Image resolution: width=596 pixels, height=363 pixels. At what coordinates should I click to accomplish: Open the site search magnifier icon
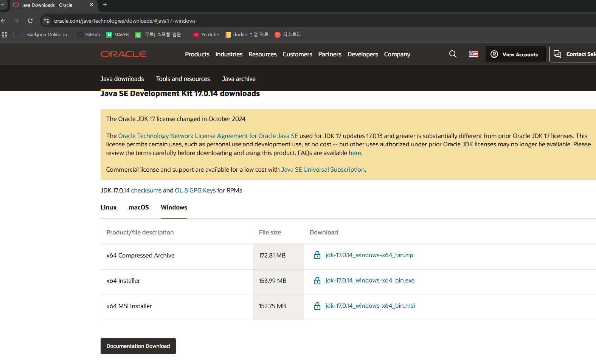453,54
